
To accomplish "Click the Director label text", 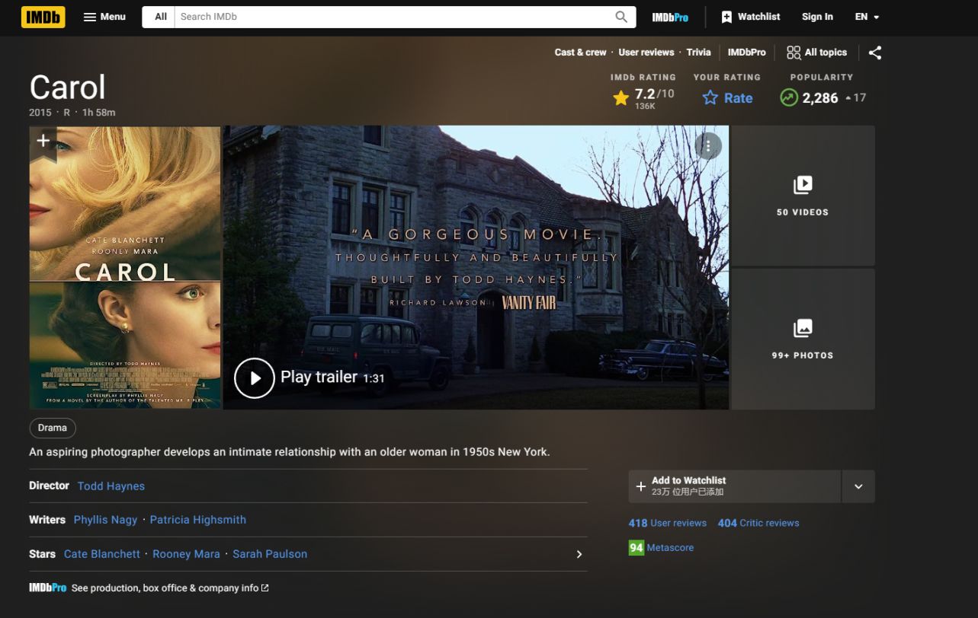I will point(49,486).
